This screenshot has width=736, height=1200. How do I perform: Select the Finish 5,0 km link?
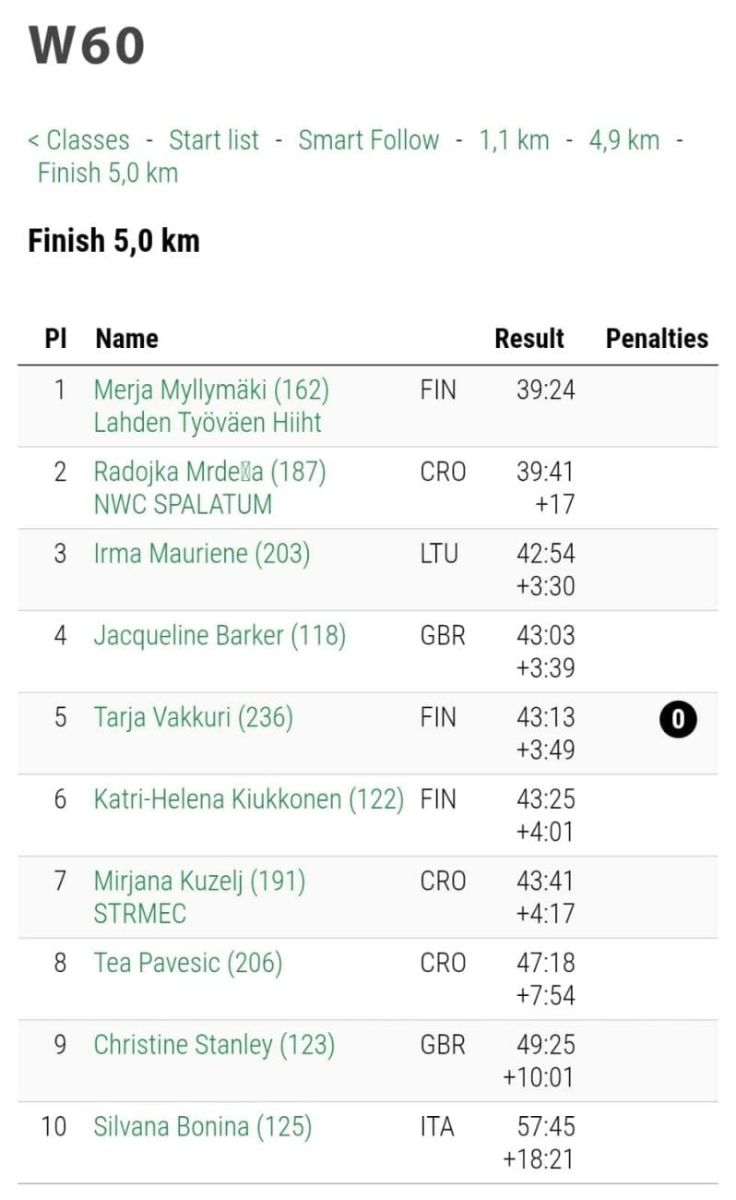pos(108,173)
